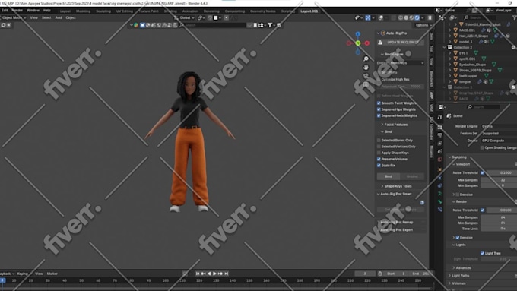Open the Window menu
Screen dimensions: 517x291
pos(33,11)
